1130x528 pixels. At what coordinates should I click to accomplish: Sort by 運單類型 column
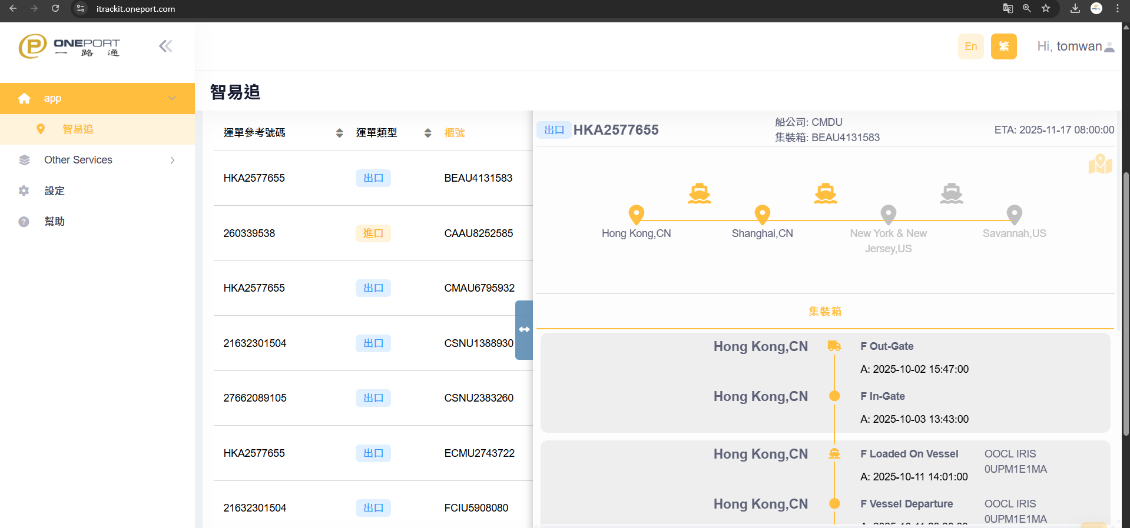click(428, 133)
